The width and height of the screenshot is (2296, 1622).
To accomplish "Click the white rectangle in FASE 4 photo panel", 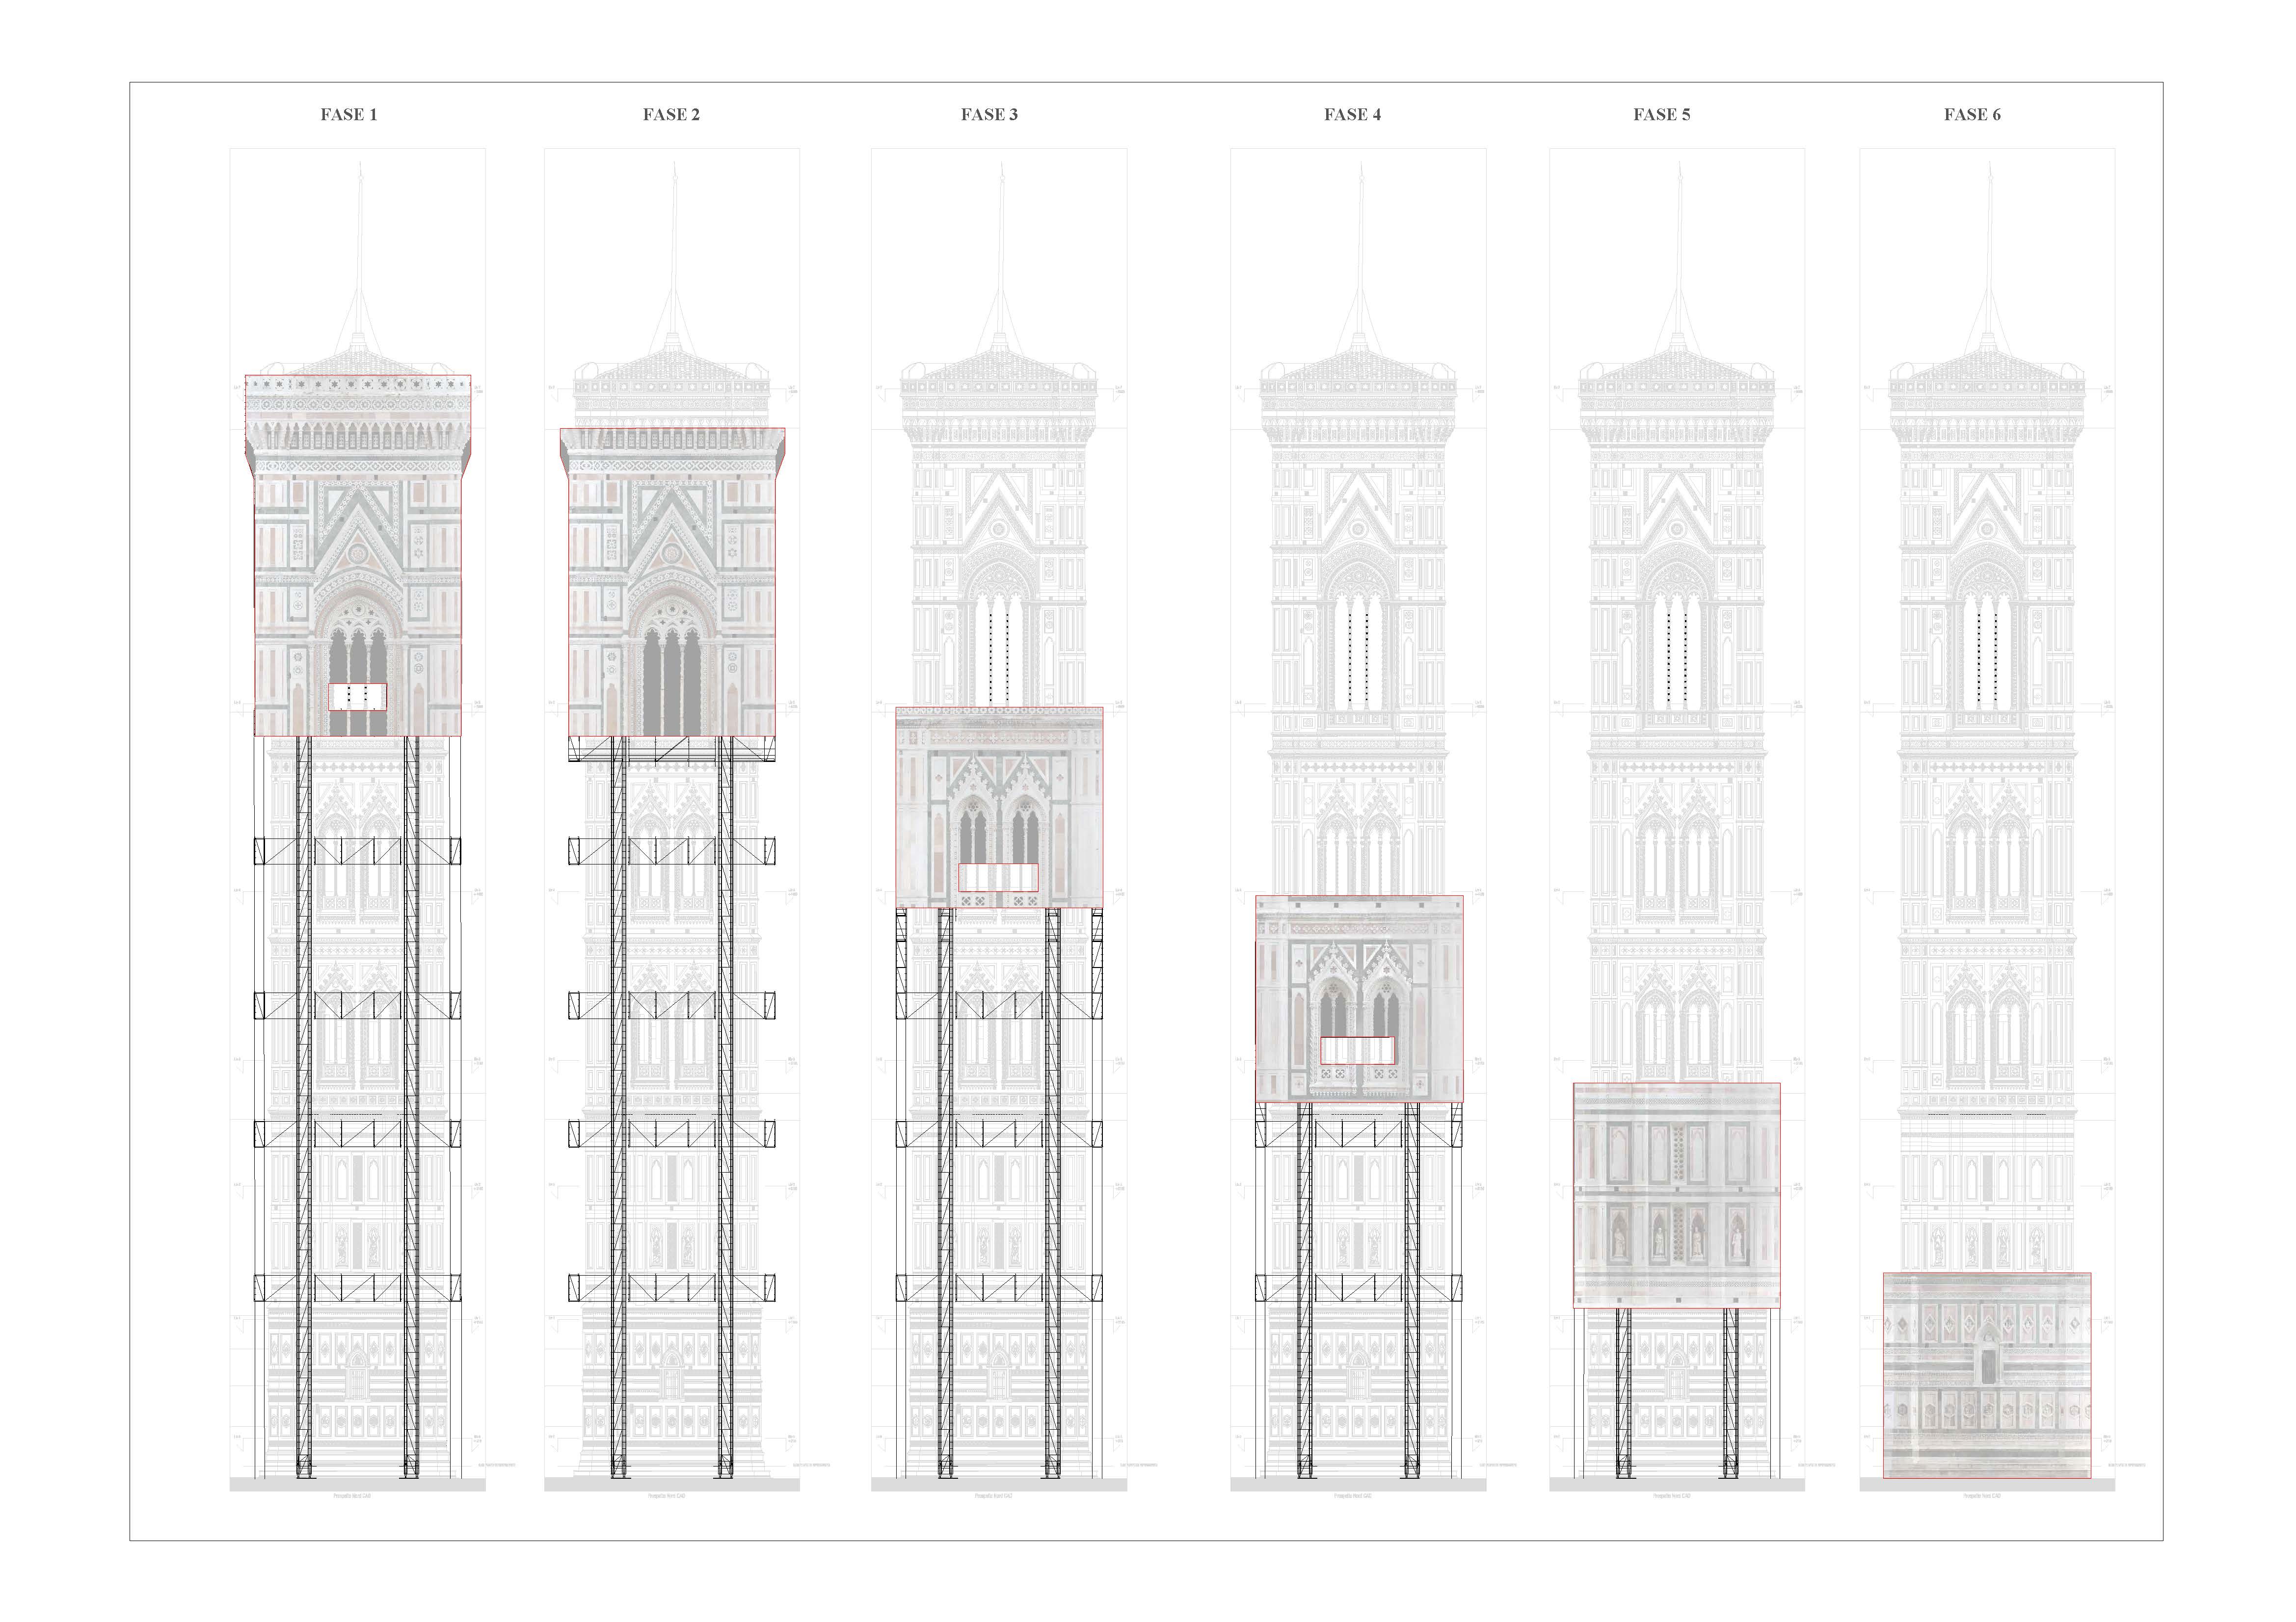I will tap(1357, 1050).
